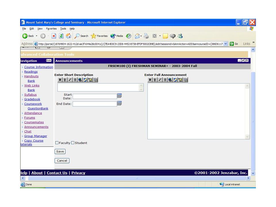Viewport: 276px width, 207px height.
Task: Click the Go button
Action: click(234, 44)
